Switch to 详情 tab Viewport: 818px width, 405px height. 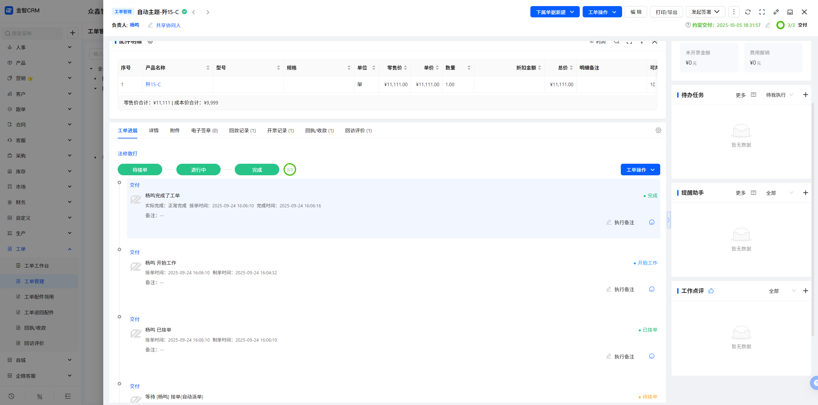point(154,130)
